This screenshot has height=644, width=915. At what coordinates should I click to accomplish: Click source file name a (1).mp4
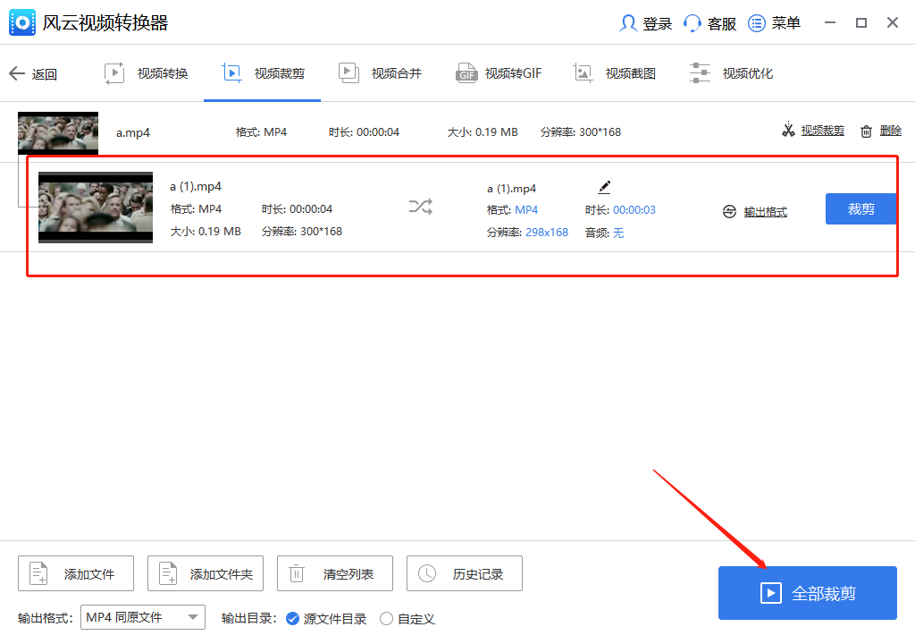196,186
